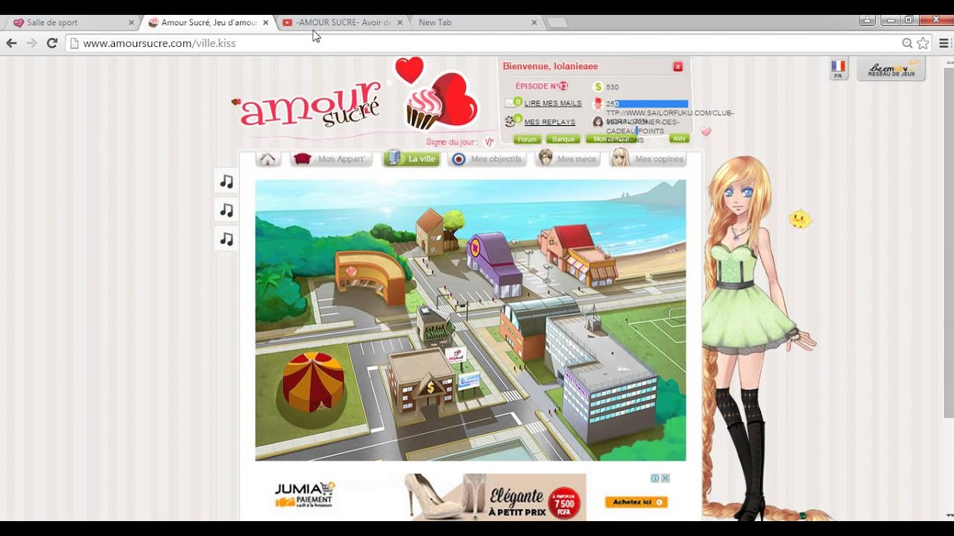Click the Jumia Paiement ad logo
Image resolution: width=954 pixels, height=536 pixels.
[x=305, y=494]
